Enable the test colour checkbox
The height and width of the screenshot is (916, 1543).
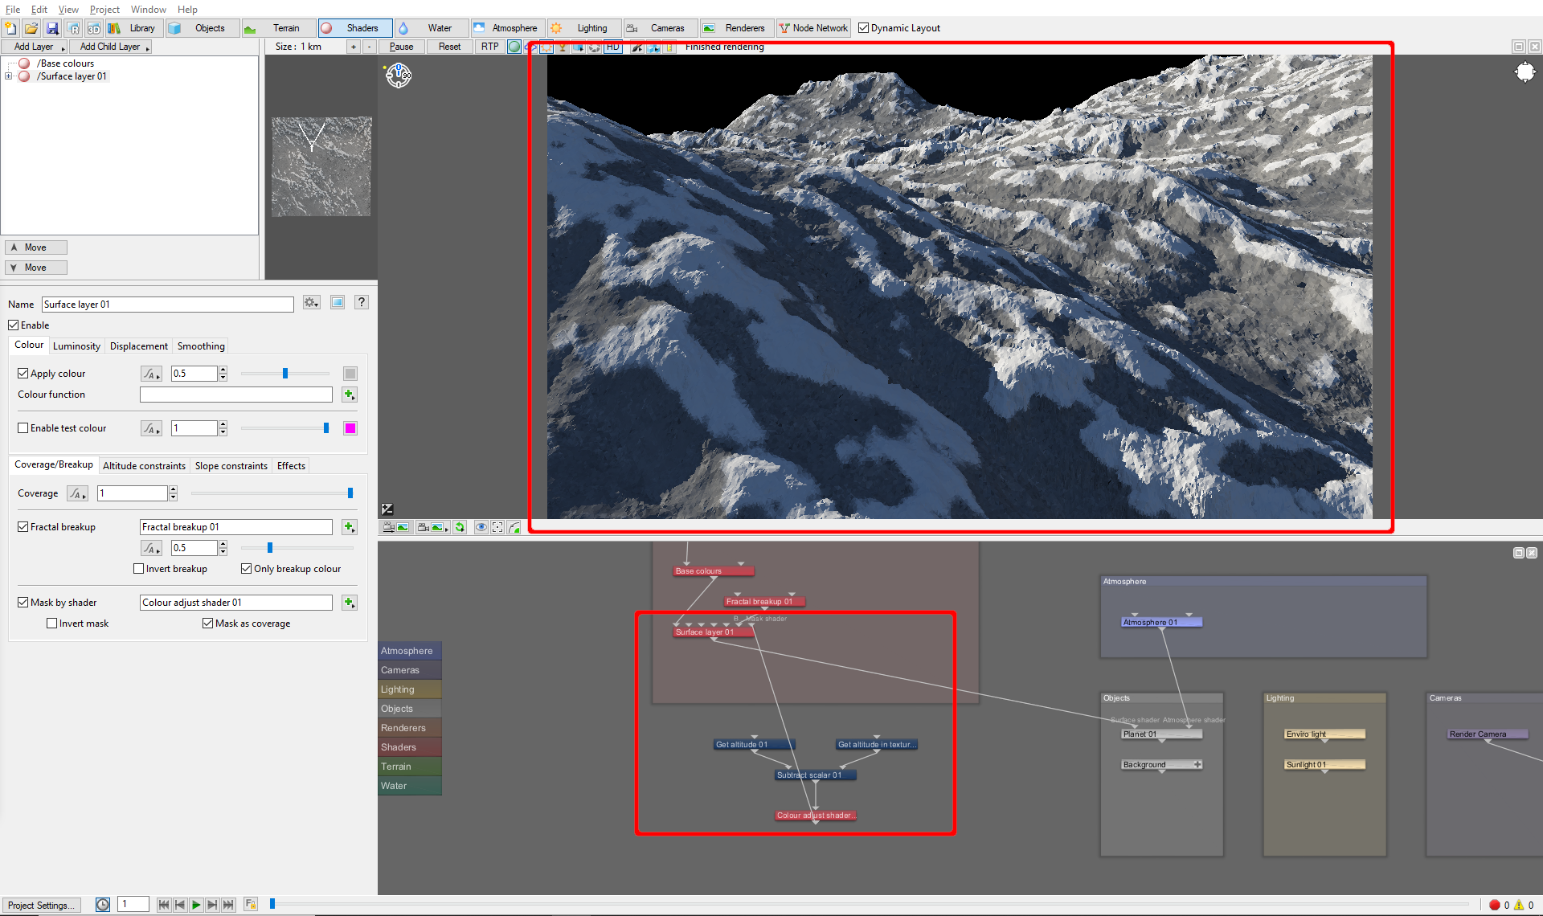pos(23,428)
